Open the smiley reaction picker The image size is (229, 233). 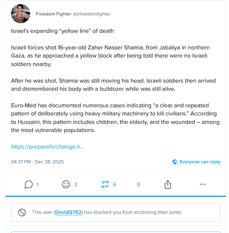point(66,184)
